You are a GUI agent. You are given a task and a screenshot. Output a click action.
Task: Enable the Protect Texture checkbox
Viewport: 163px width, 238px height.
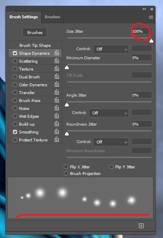[15, 140]
